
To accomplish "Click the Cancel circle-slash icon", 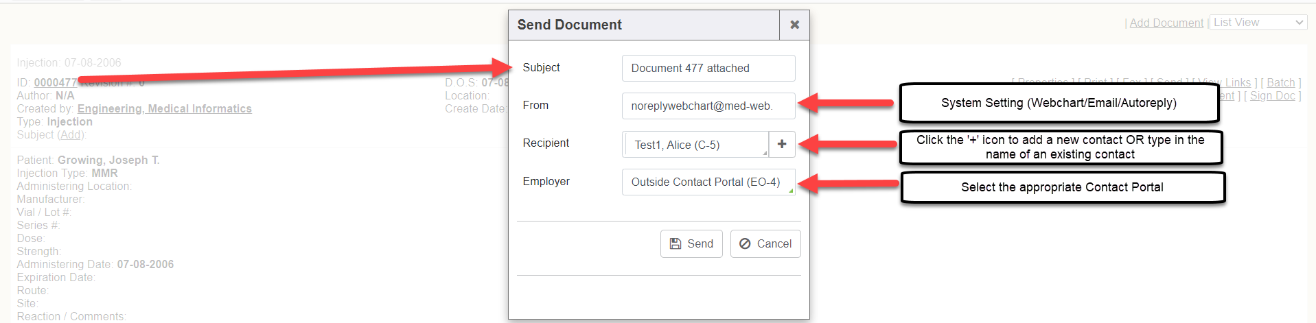I will pos(745,243).
